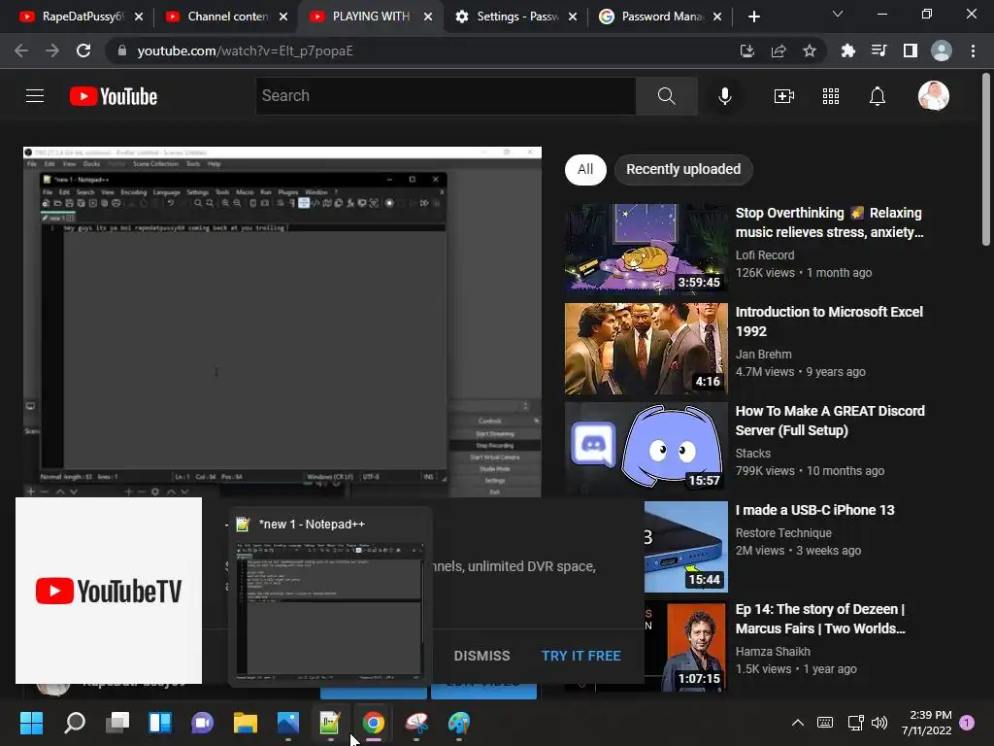Click the Excel 1992 video thumbnail
Image resolution: width=994 pixels, height=746 pixels.
point(646,349)
